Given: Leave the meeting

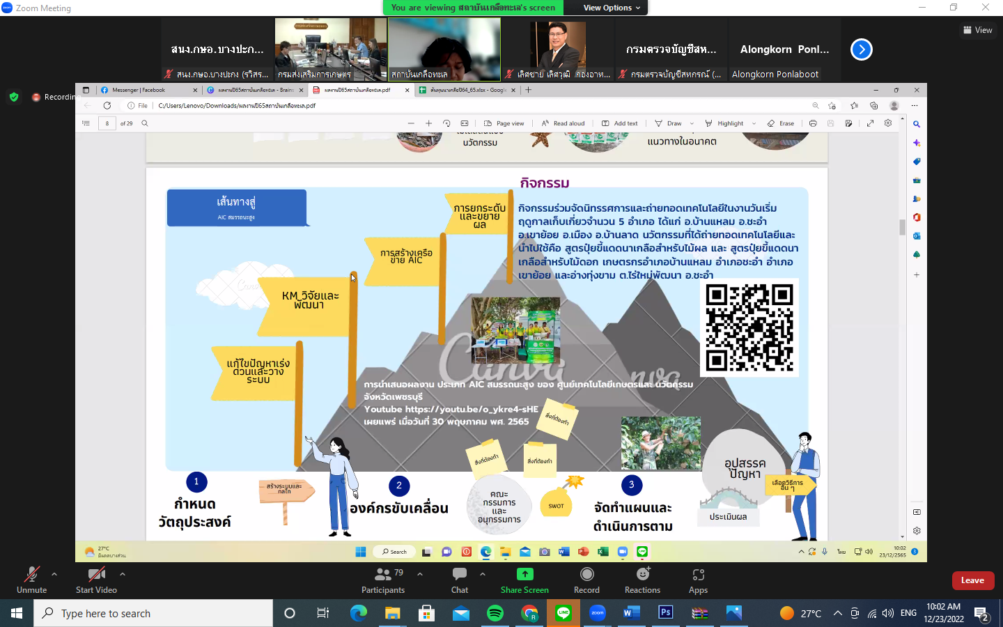Looking at the screenshot, I should pyautogui.click(x=972, y=580).
